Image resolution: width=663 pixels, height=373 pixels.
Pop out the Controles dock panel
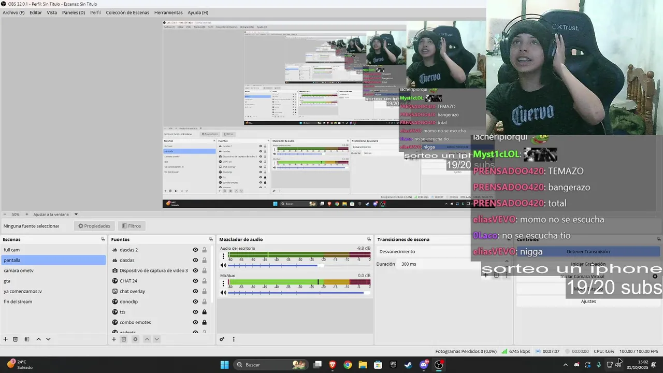tap(658, 239)
